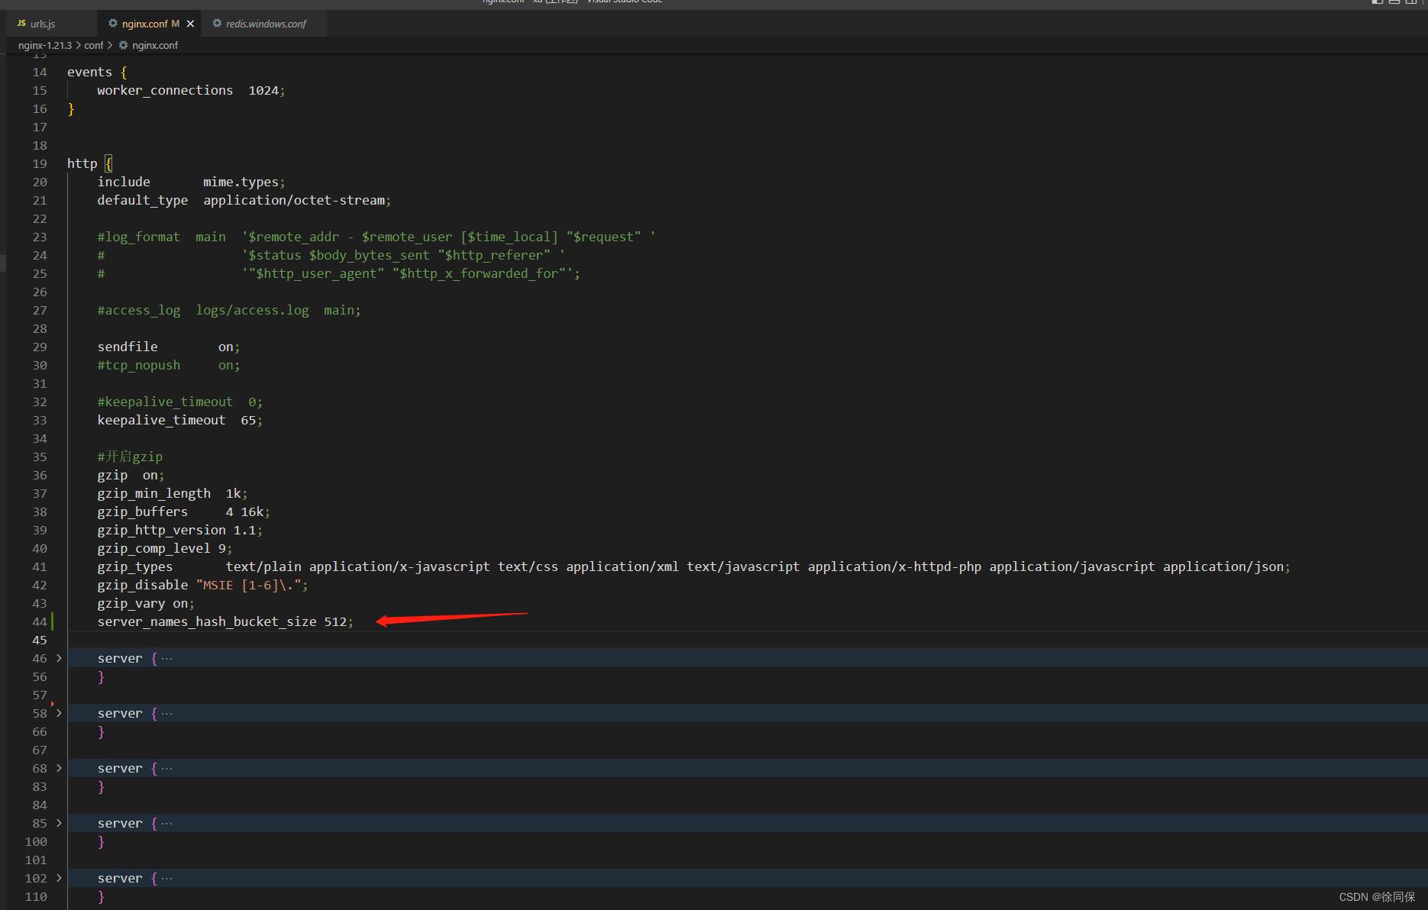Expand the folded server block at line 68
The width and height of the screenshot is (1428, 910).
[x=59, y=768]
